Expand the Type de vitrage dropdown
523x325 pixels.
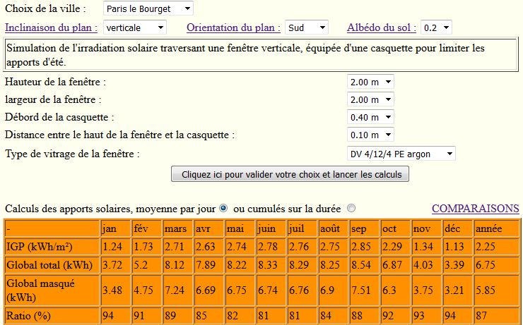pos(401,154)
